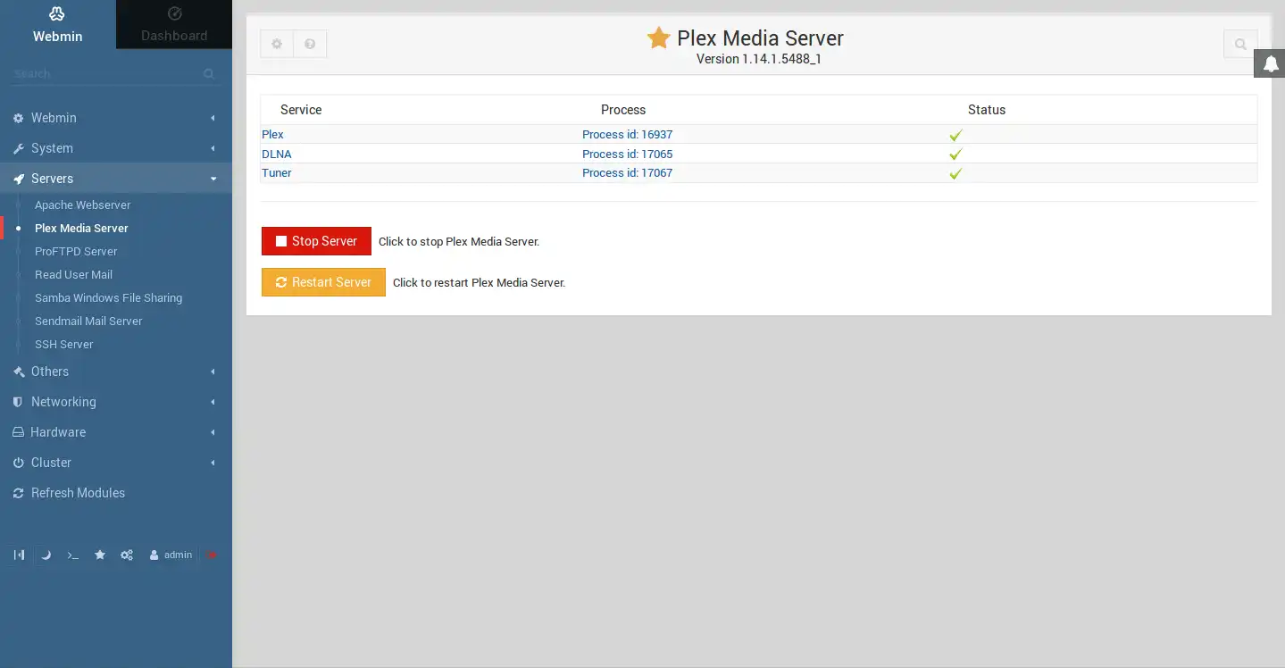Click the search icon in module header
This screenshot has width=1285, height=668.
coord(1240,44)
